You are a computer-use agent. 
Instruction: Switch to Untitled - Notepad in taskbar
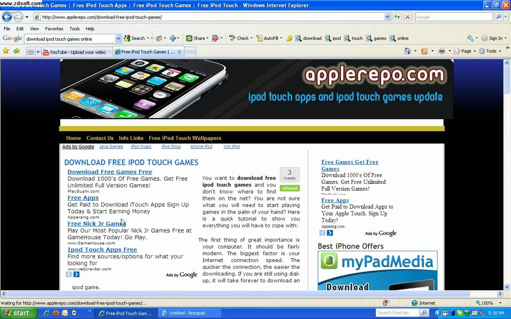pyautogui.click(x=190, y=313)
